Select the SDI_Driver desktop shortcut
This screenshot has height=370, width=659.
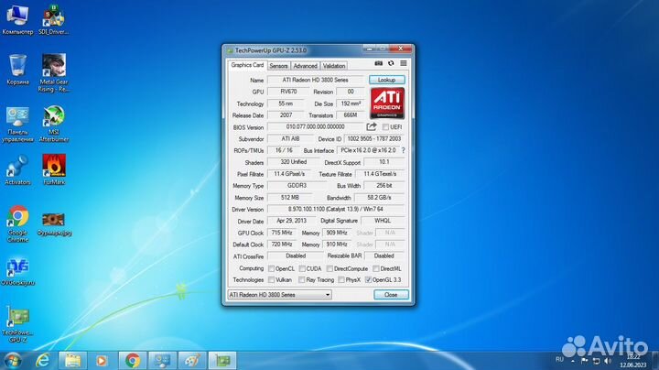tap(53, 20)
